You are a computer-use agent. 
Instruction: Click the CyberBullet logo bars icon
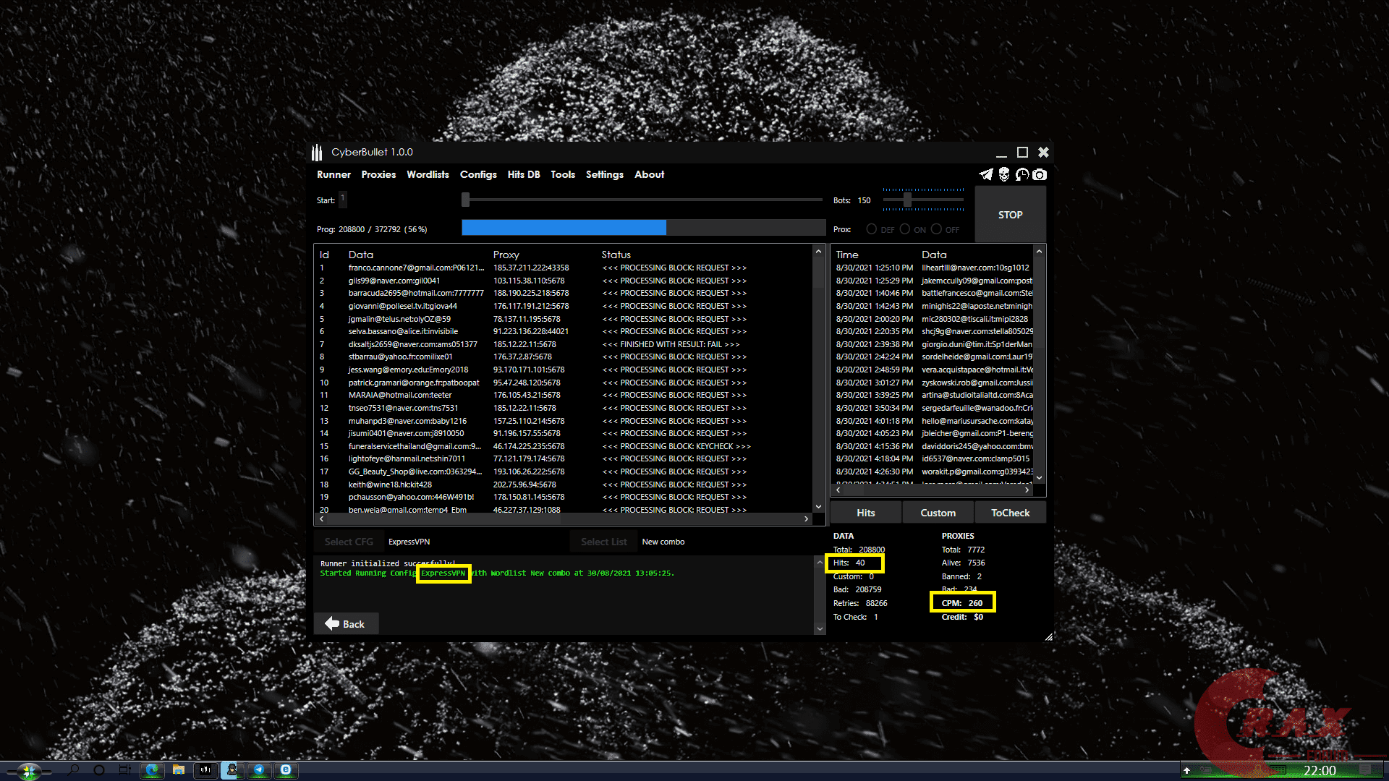pyautogui.click(x=317, y=152)
